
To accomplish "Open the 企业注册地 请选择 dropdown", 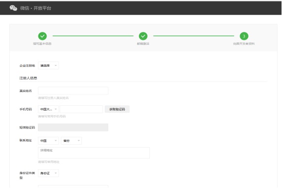I will click(48, 65).
